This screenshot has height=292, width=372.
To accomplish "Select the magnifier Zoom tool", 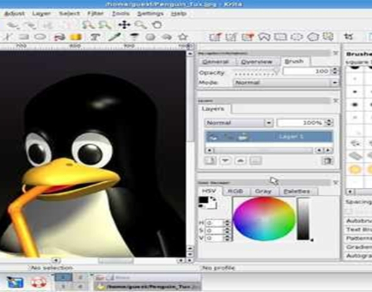I will [141, 24].
